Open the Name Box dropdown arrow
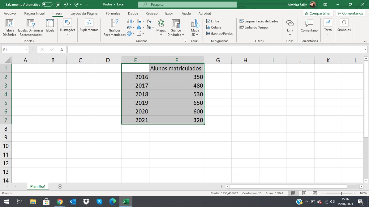Image resolution: width=369 pixels, height=207 pixels. (26, 50)
